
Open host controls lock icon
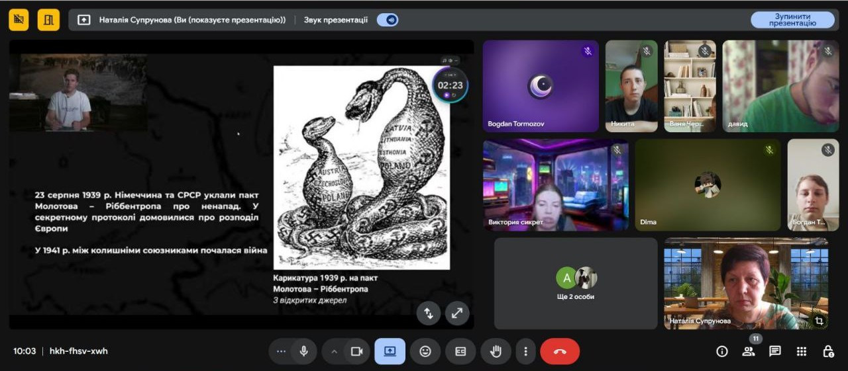[x=828, y=351]
